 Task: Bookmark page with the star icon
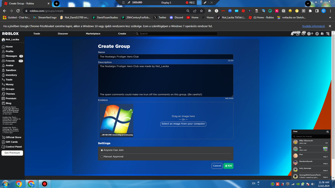pos(201,11)
